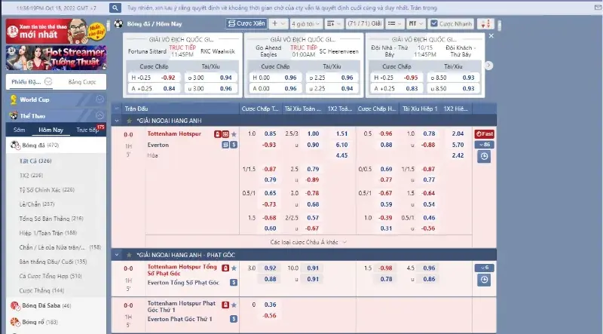Image resolution: width=603 pixels, height=334 pixels.
Task: Favorite the Tottenham Hotspur vs Everton match star
Action: coord(234,134)
